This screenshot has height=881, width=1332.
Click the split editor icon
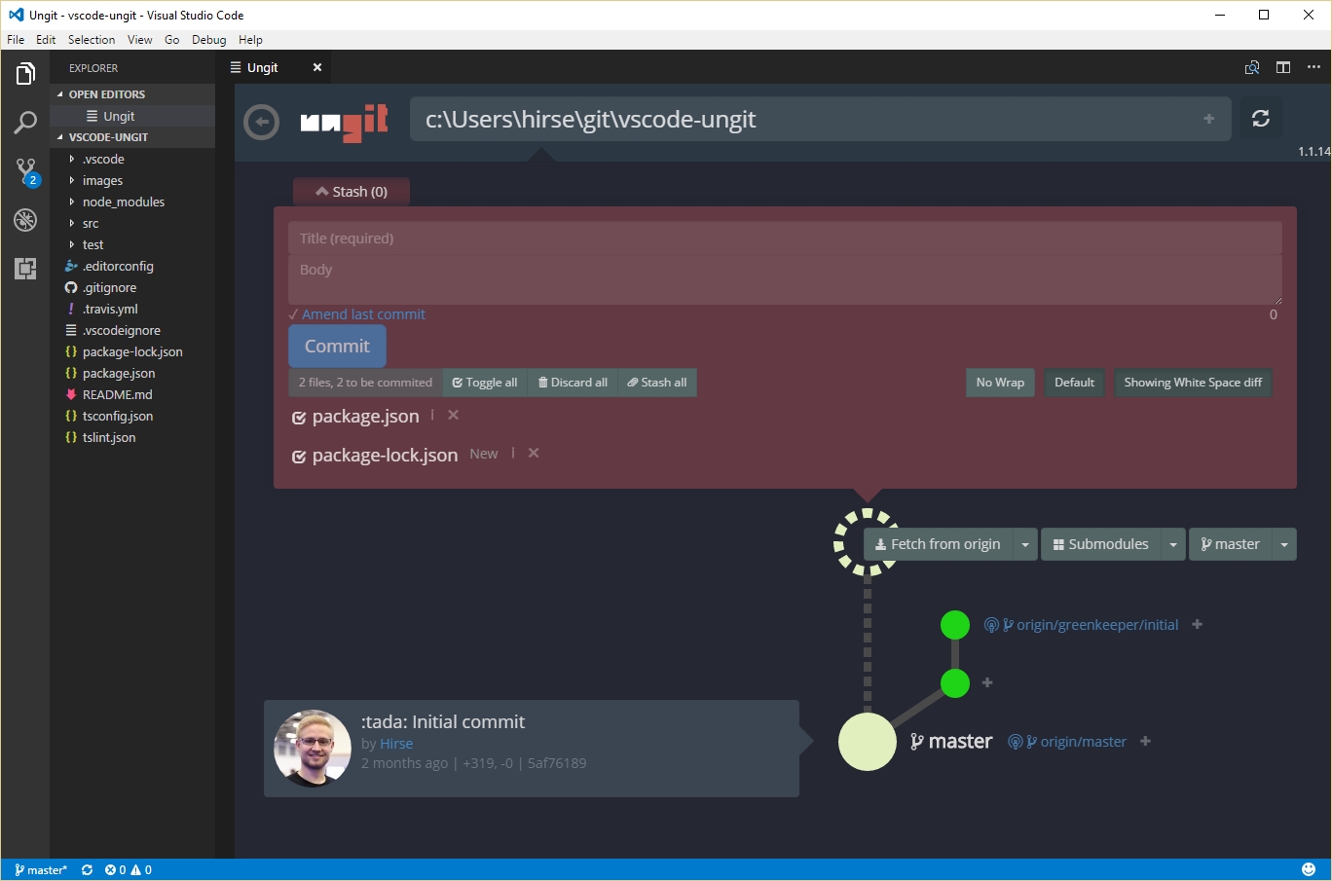tap(1283, 67)
